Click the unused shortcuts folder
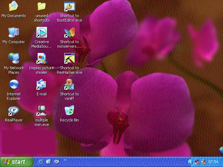The width and height of the screenshot is (223, 167). point(41,6)
